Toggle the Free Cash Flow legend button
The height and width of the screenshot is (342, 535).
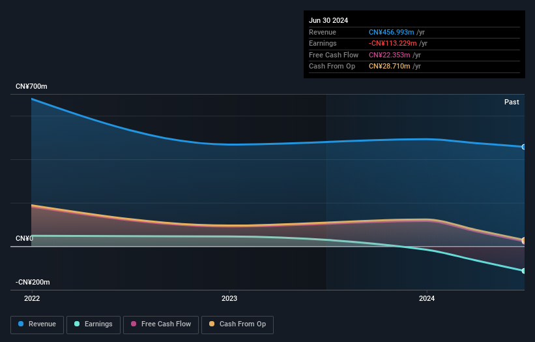pos(161,324)
